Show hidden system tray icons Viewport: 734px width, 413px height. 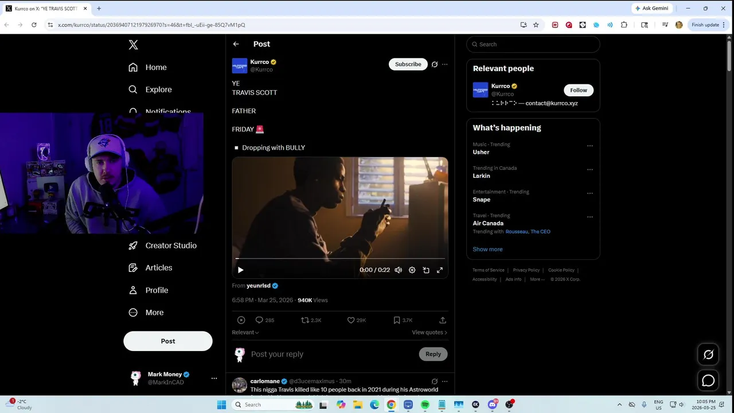pos(618,405)
